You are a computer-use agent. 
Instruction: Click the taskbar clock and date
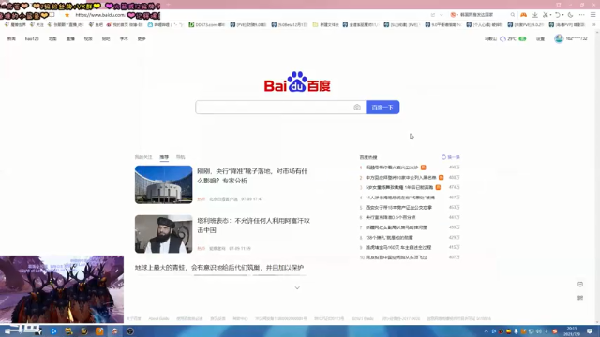572,330
